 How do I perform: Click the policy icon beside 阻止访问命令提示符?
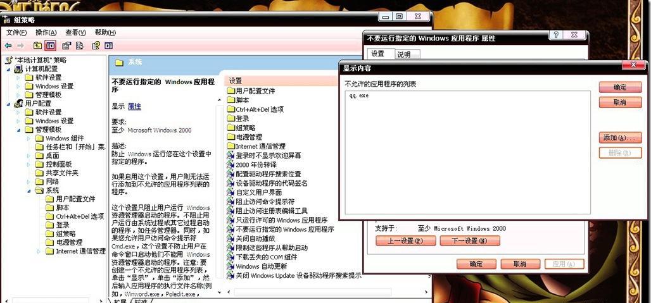coord(231,201)
